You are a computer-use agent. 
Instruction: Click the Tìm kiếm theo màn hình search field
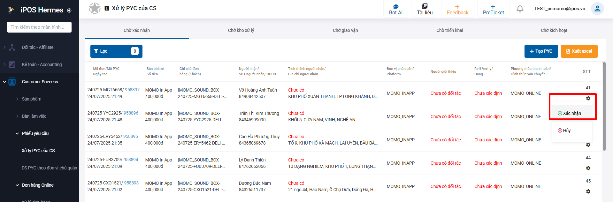39,27
